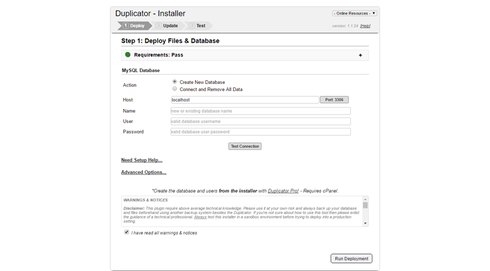Select Create New Database radio option
This screenshot has height=271, width=490.
point(175,81)
